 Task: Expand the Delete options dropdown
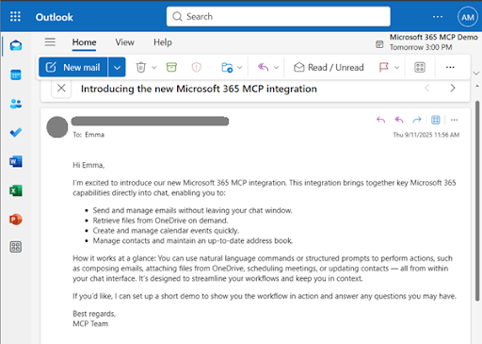[154, 67]
